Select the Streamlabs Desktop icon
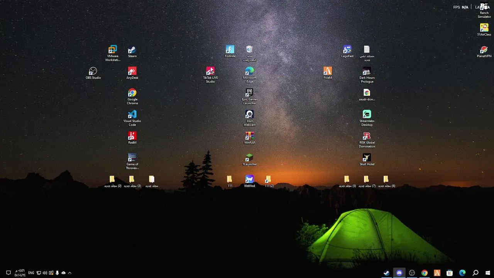 click(x=367, y=118)
